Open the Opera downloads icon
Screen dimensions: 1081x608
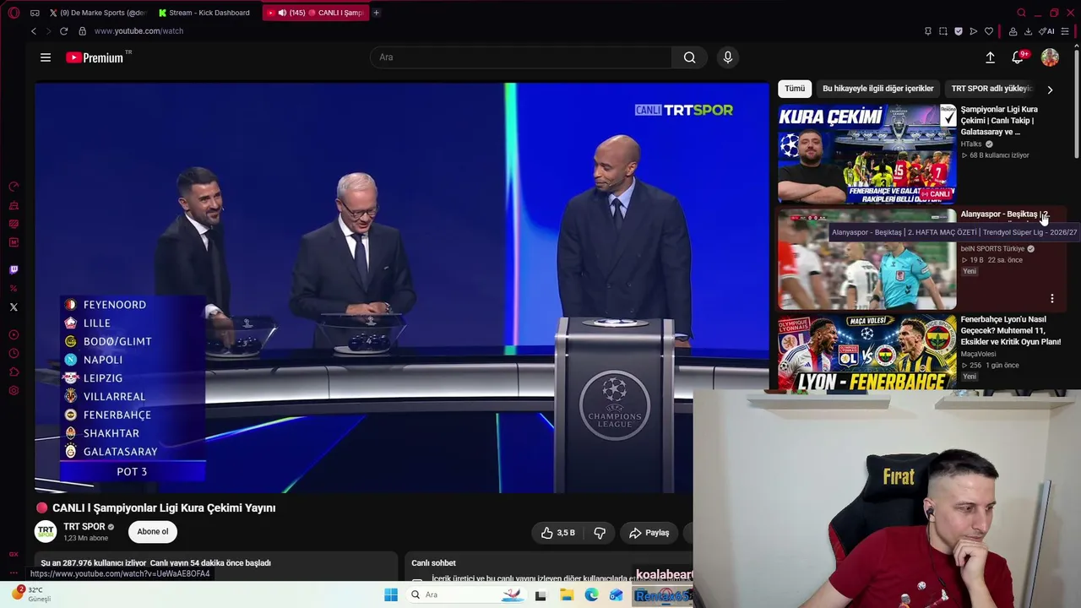(1028, 31)
